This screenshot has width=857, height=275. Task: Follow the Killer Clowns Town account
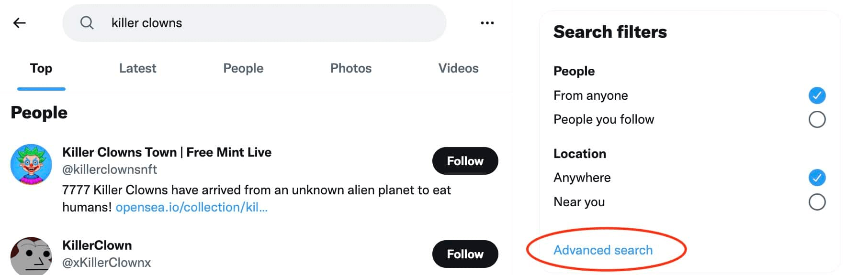click(x=464, y=161)
